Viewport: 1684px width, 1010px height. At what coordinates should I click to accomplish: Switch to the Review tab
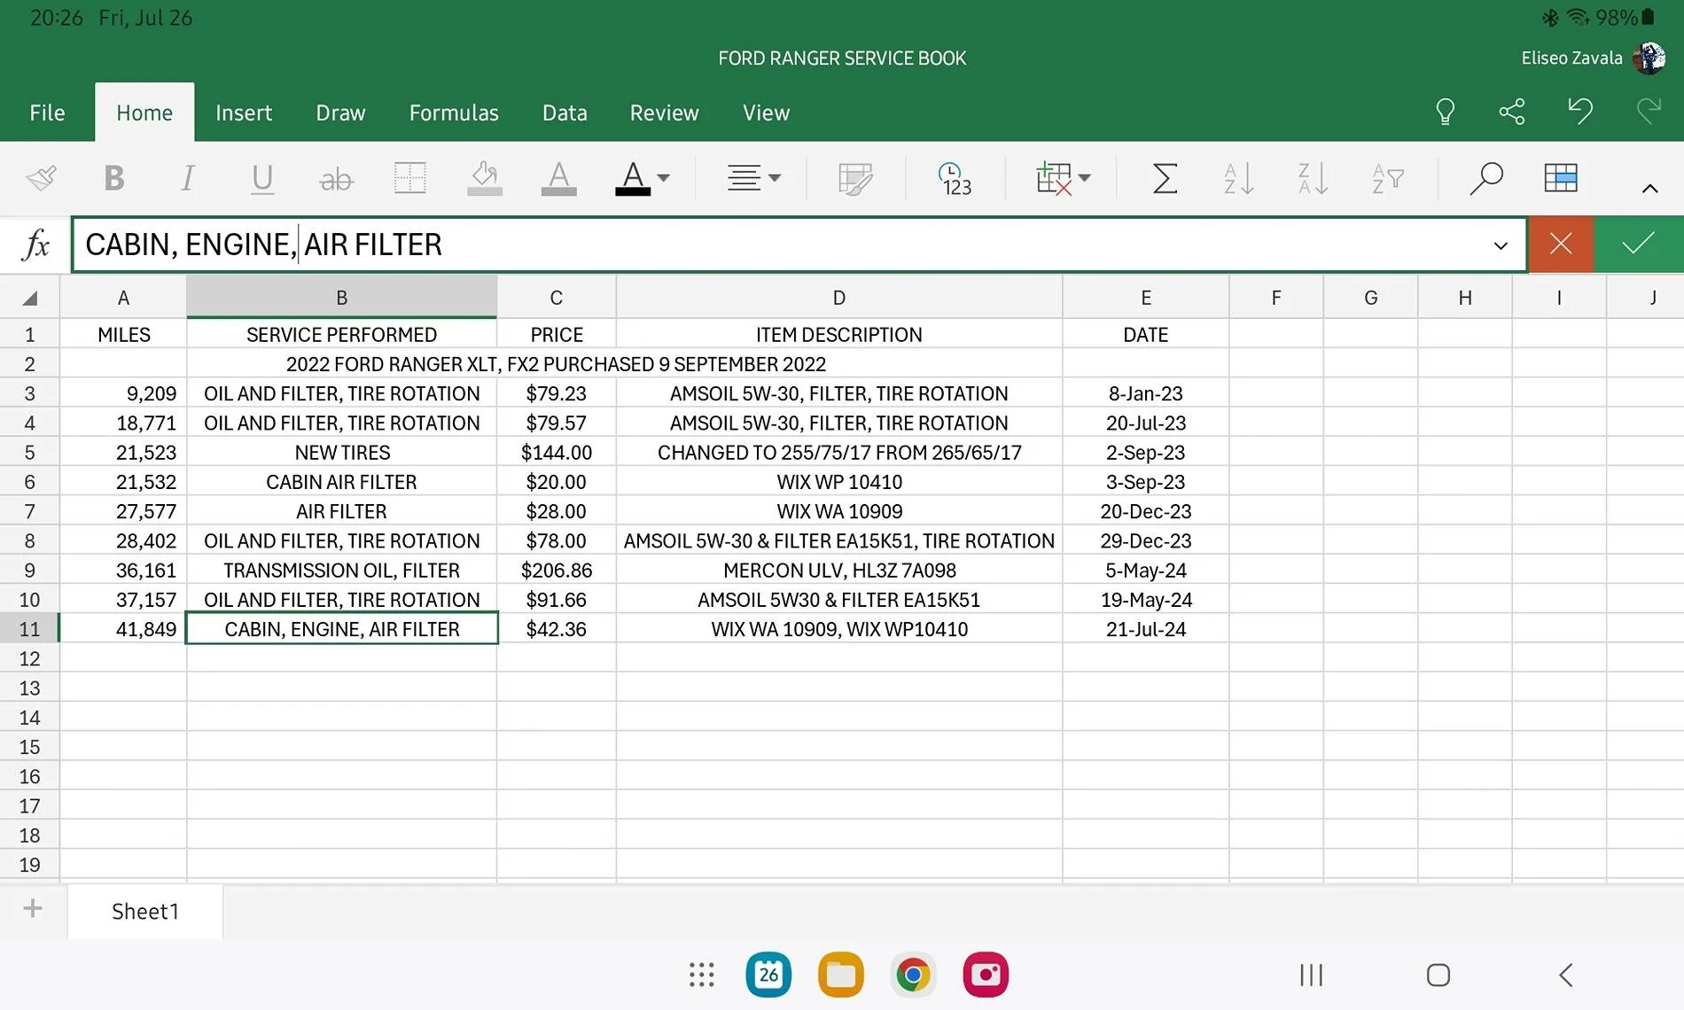[x=664, y=113]
